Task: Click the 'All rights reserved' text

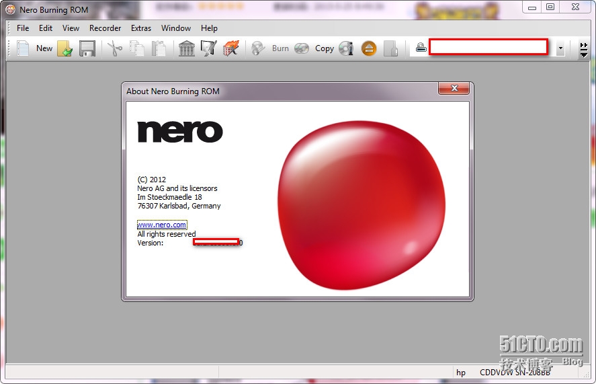Action: click(167, 234)
